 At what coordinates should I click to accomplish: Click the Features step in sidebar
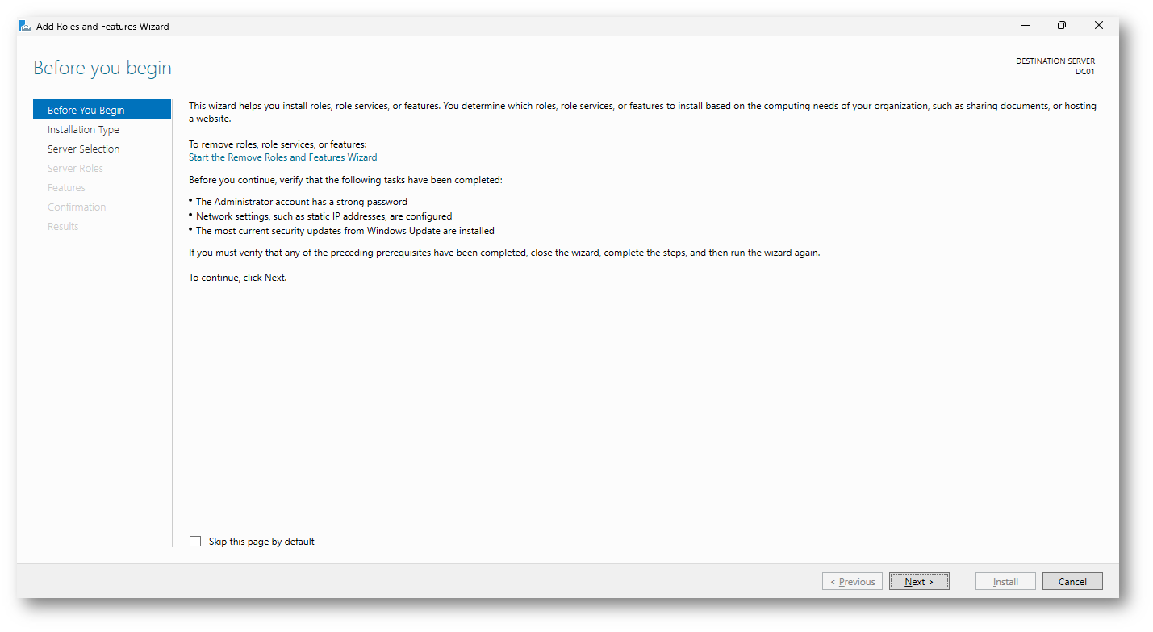[66, 187]
